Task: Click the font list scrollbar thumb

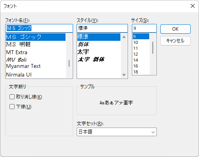Action: coord(69,64)
